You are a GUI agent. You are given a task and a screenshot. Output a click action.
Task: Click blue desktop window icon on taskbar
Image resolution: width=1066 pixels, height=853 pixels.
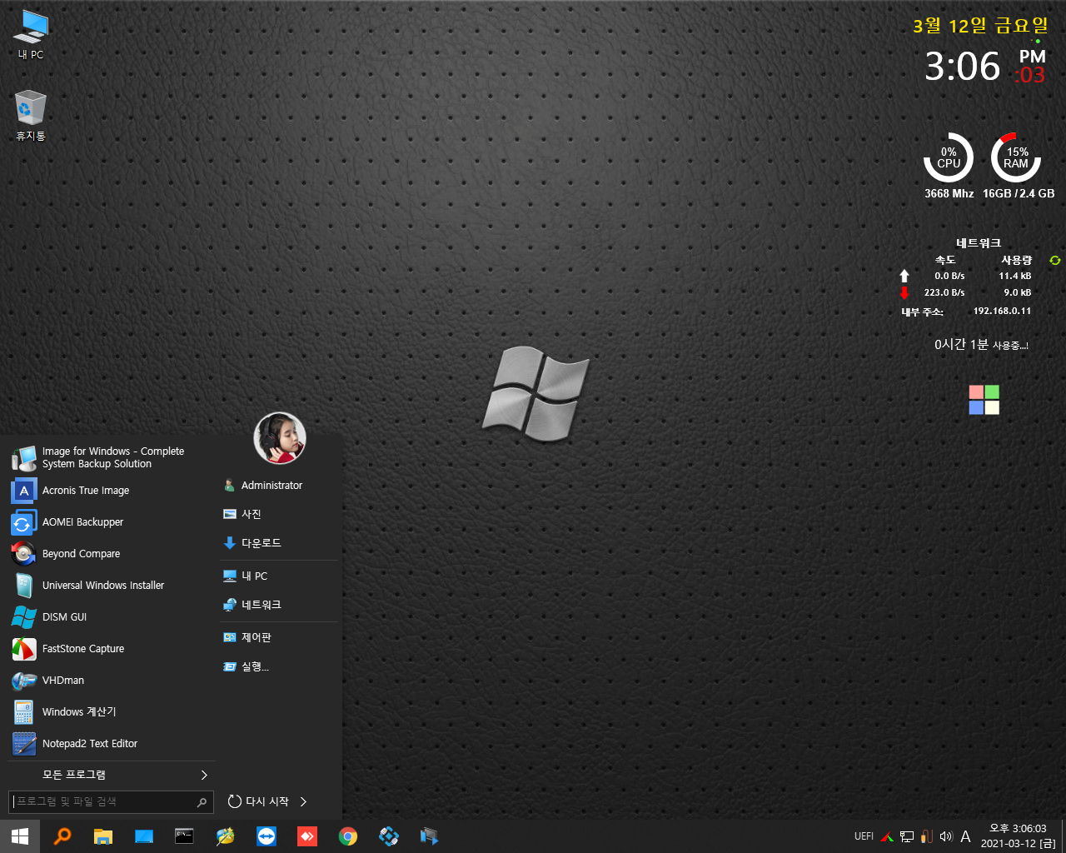pyautogui.click(x=143, y=836)
